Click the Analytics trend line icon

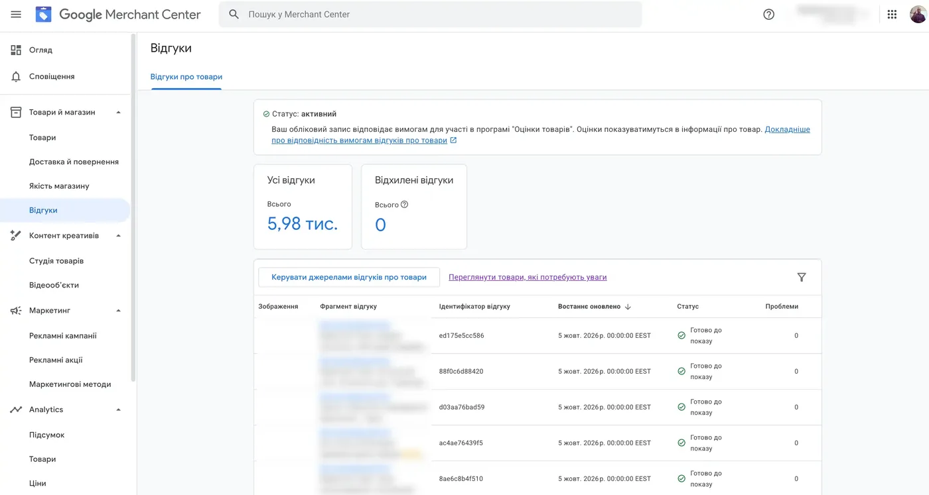[16, 410]
